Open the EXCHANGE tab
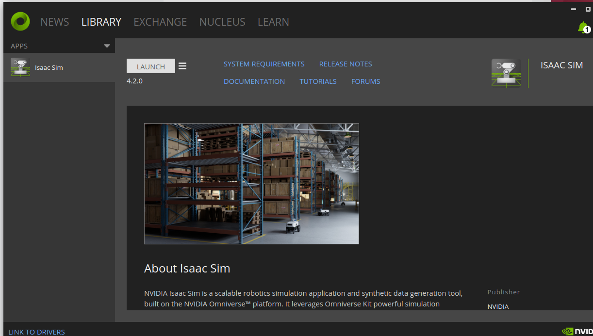 coord(160,22)
